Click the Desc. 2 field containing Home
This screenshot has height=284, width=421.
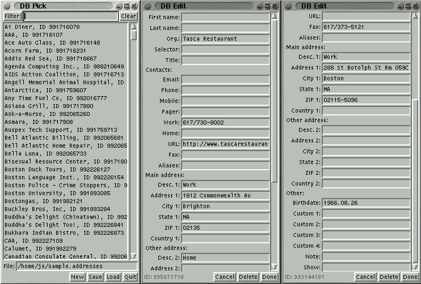tap(225, 258)
